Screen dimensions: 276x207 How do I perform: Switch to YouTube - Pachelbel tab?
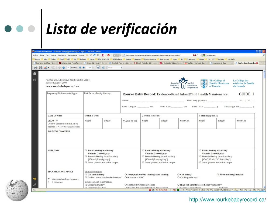(x=196, y=63)
